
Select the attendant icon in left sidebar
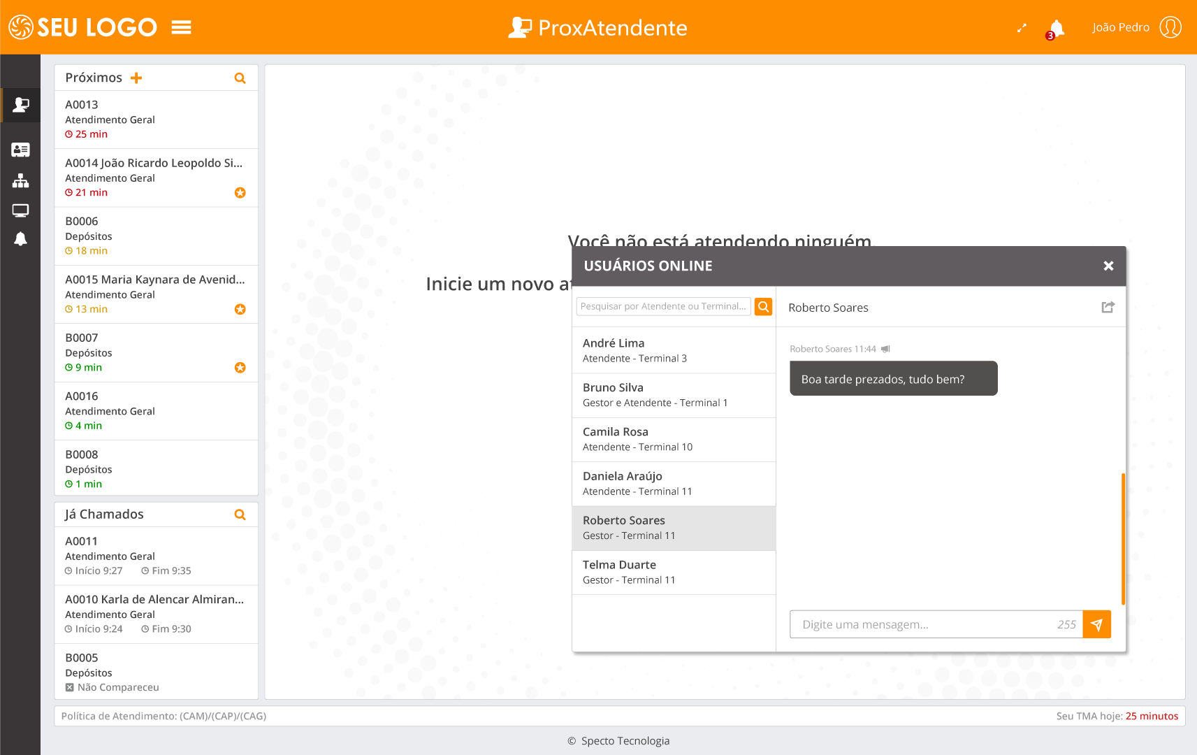click(x=20, y=105)
